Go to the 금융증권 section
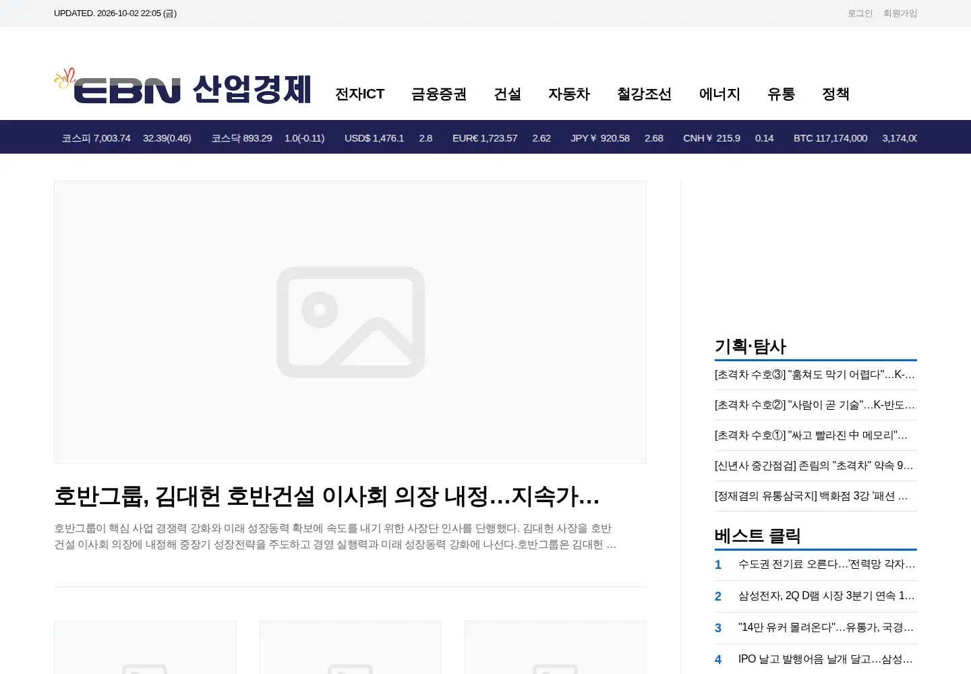The height and width of the screenshot is (674, 971). coord(439,94)
